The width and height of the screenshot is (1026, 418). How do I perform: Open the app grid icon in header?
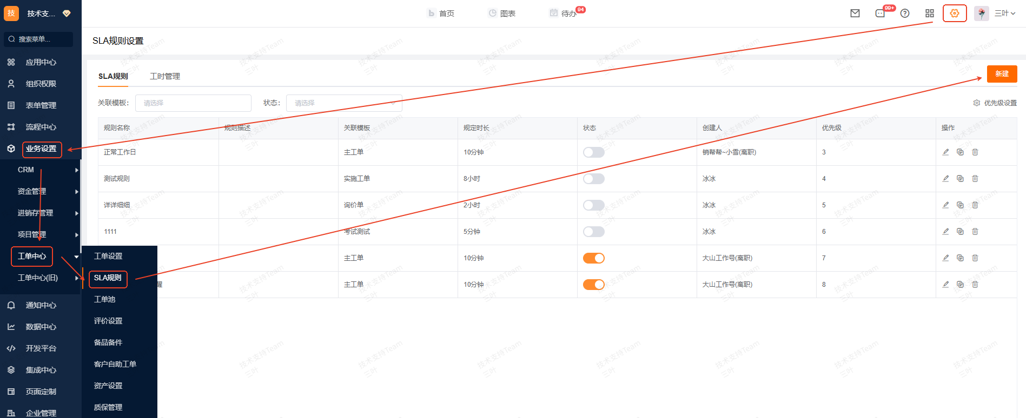pos(929,14)
